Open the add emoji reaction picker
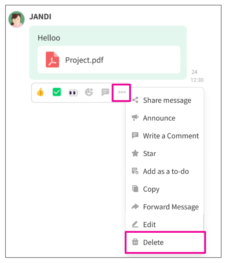 [89, 92]
